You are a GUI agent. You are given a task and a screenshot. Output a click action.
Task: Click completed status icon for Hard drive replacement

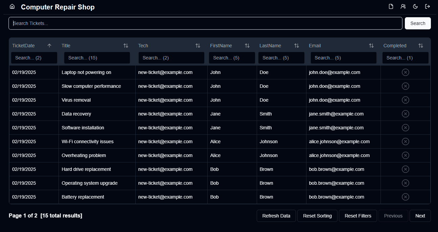406,169
